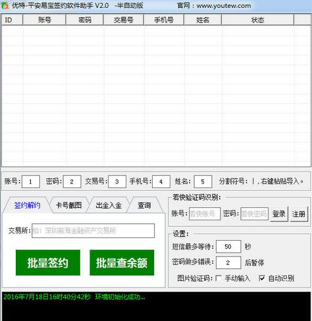Image resolution: width=312 pixels, height=321 pixels.
Task: Click the 注册 button
Action: pyautogui.click(x=299, y=214)
